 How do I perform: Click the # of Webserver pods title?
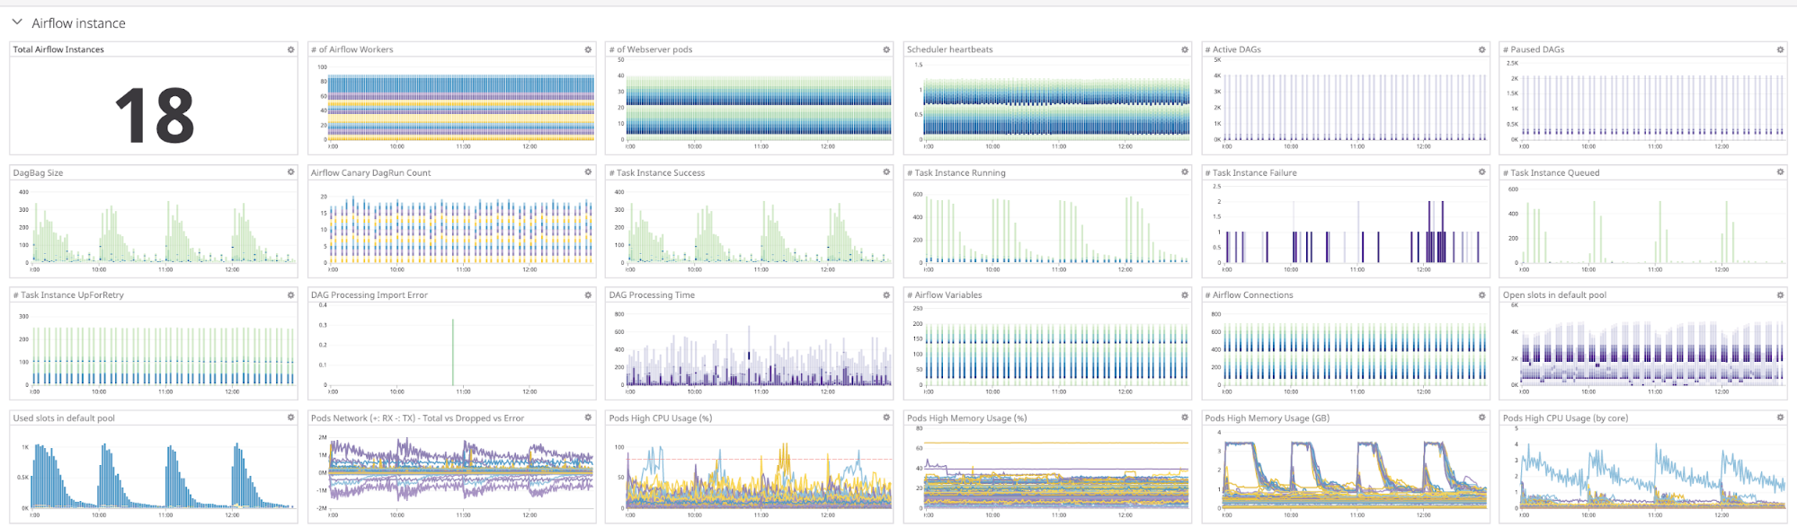pos(651,49)
